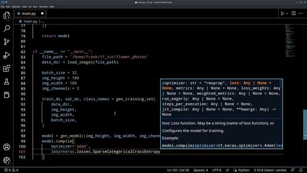Run the Python file with play button

pyautogui.click(x=283, y=13)
